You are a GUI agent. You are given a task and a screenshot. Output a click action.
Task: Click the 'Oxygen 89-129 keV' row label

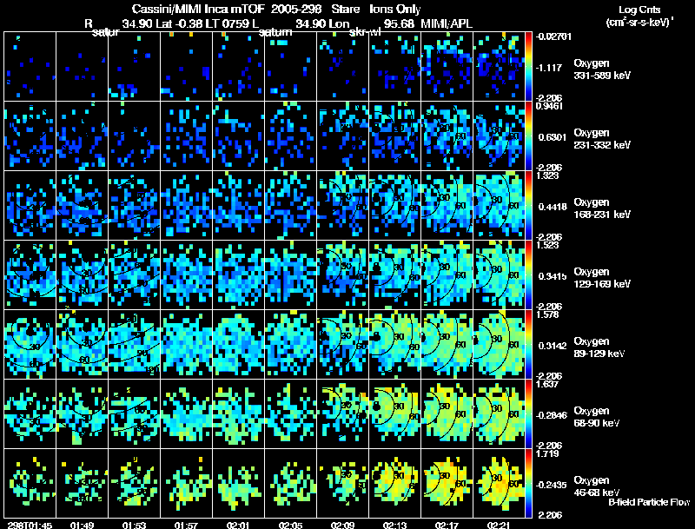click(599, 347)
